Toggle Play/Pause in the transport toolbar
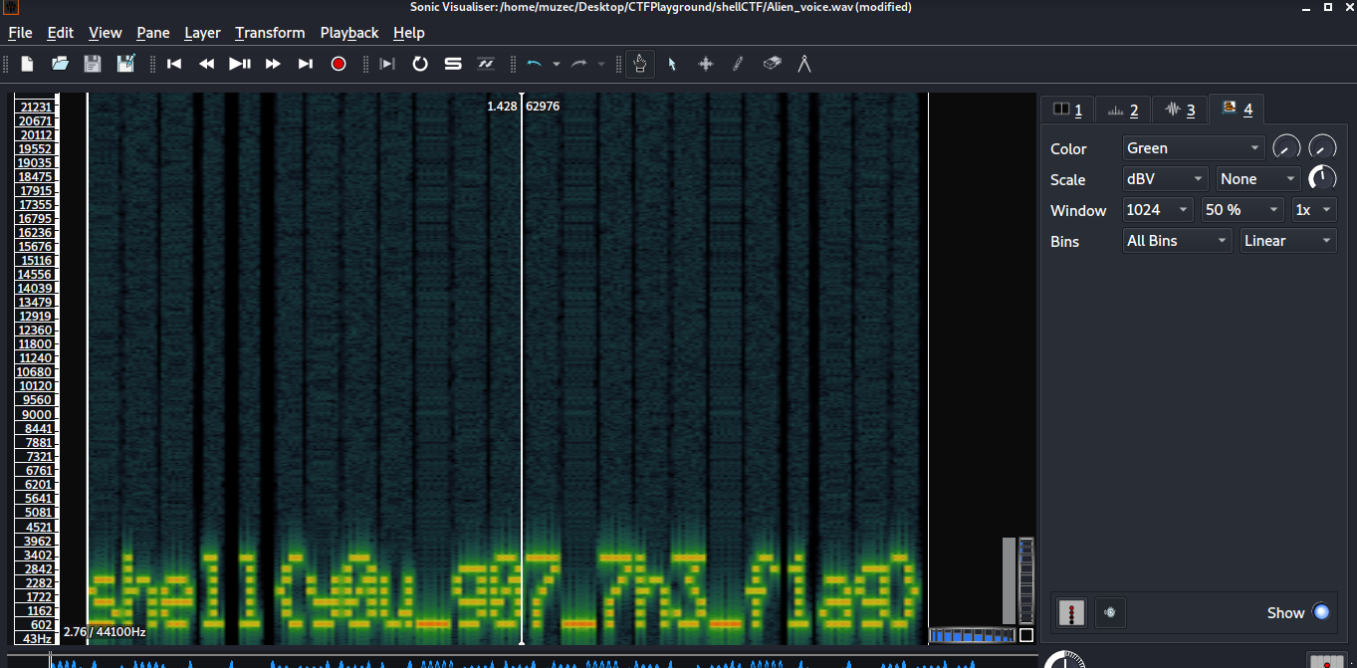Image resolution: width=1357 pixels, height=668 pixels. click(x=240, y=64)
